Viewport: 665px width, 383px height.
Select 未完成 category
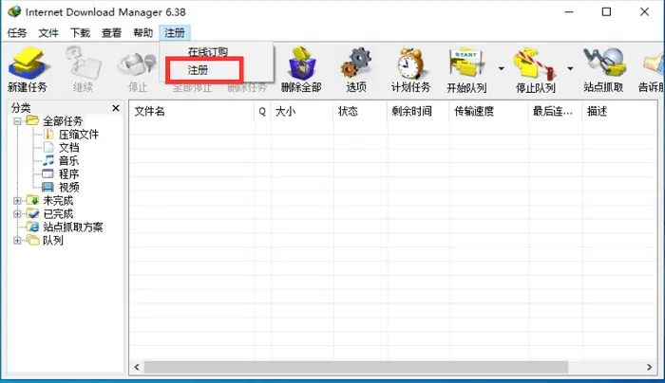tap(58, 201)
